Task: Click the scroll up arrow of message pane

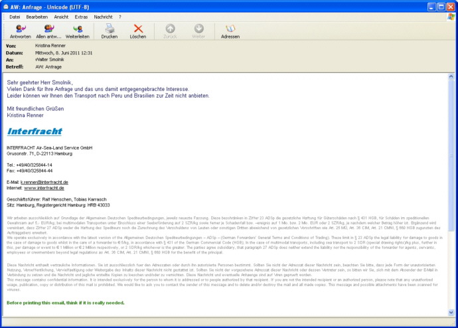Action: click(x=451, y=77)
